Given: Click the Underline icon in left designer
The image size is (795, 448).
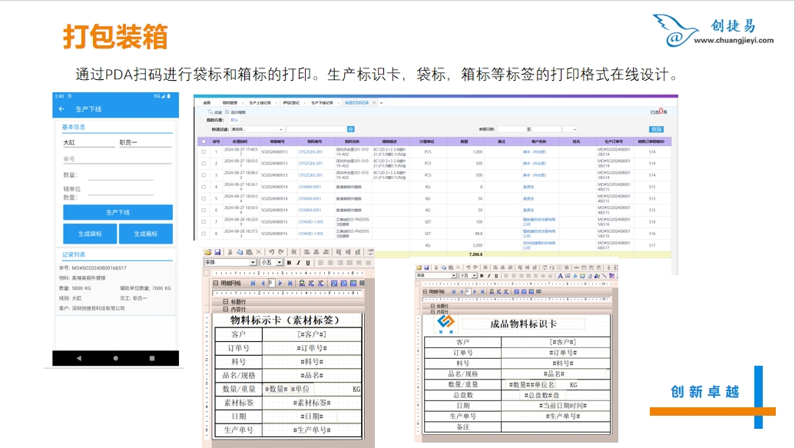Looking at the screenshot, I should coord(308,262).
